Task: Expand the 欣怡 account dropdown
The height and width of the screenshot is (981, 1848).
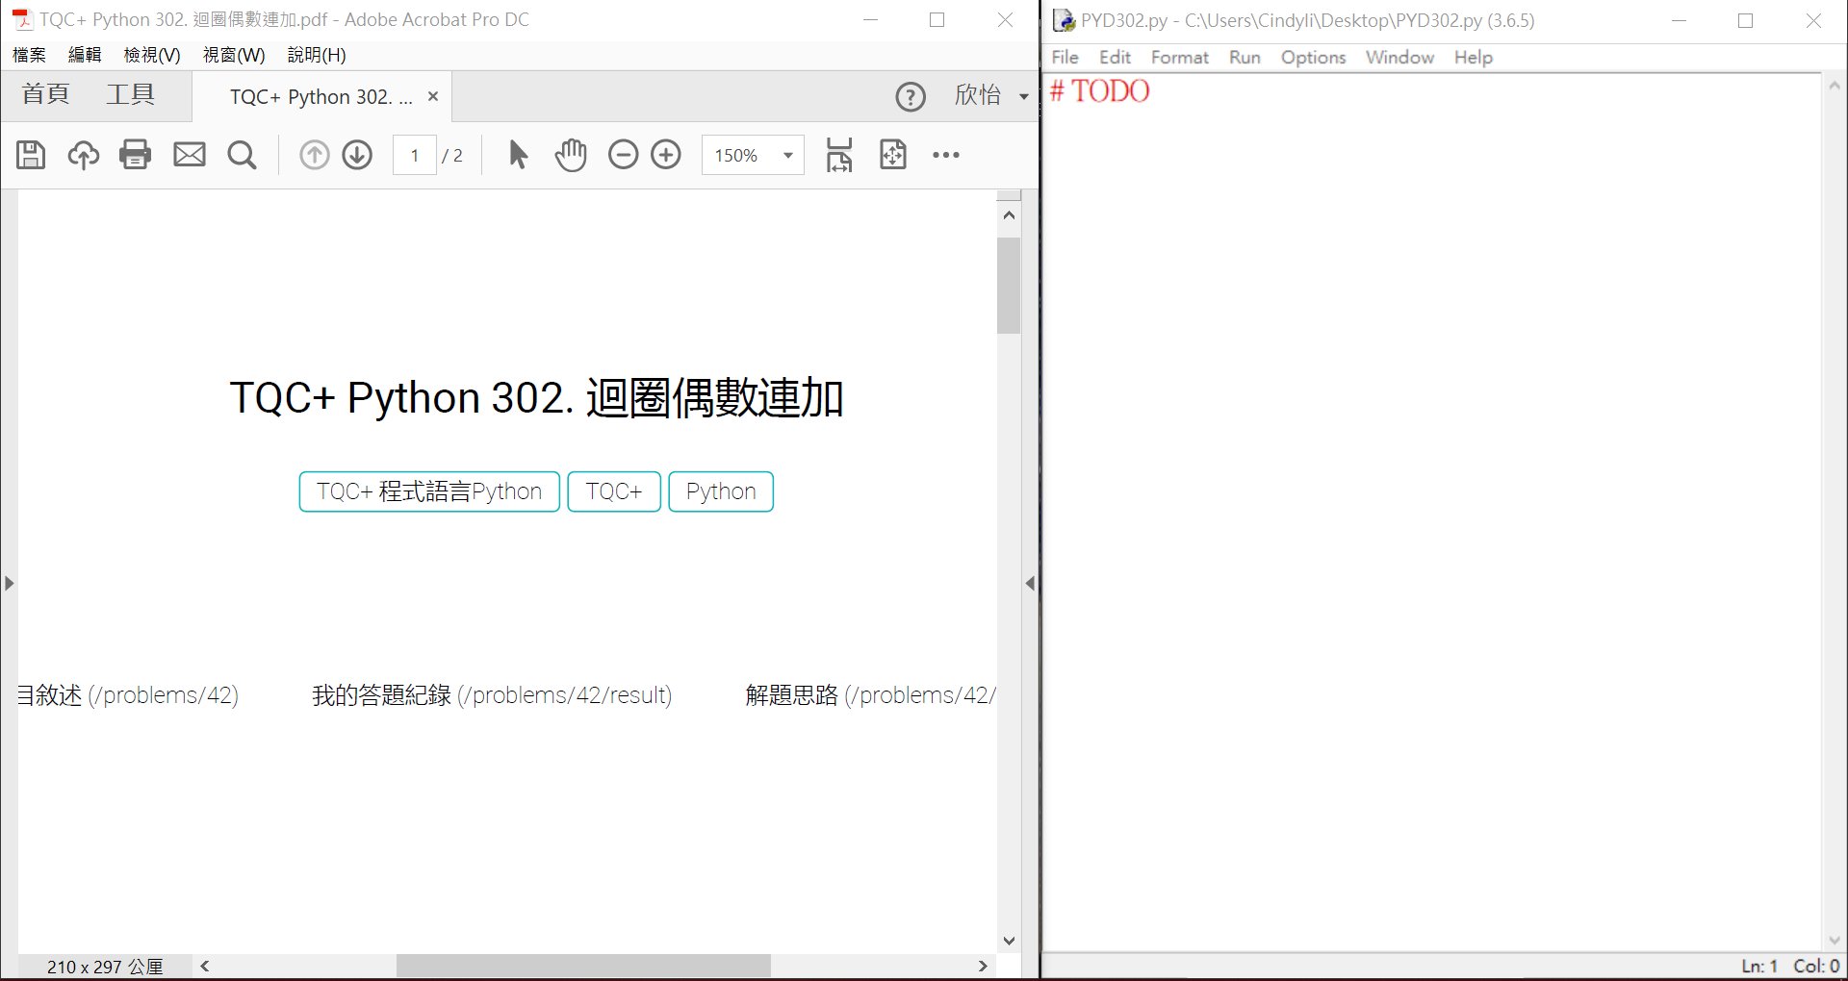Action: [1024, 96]
